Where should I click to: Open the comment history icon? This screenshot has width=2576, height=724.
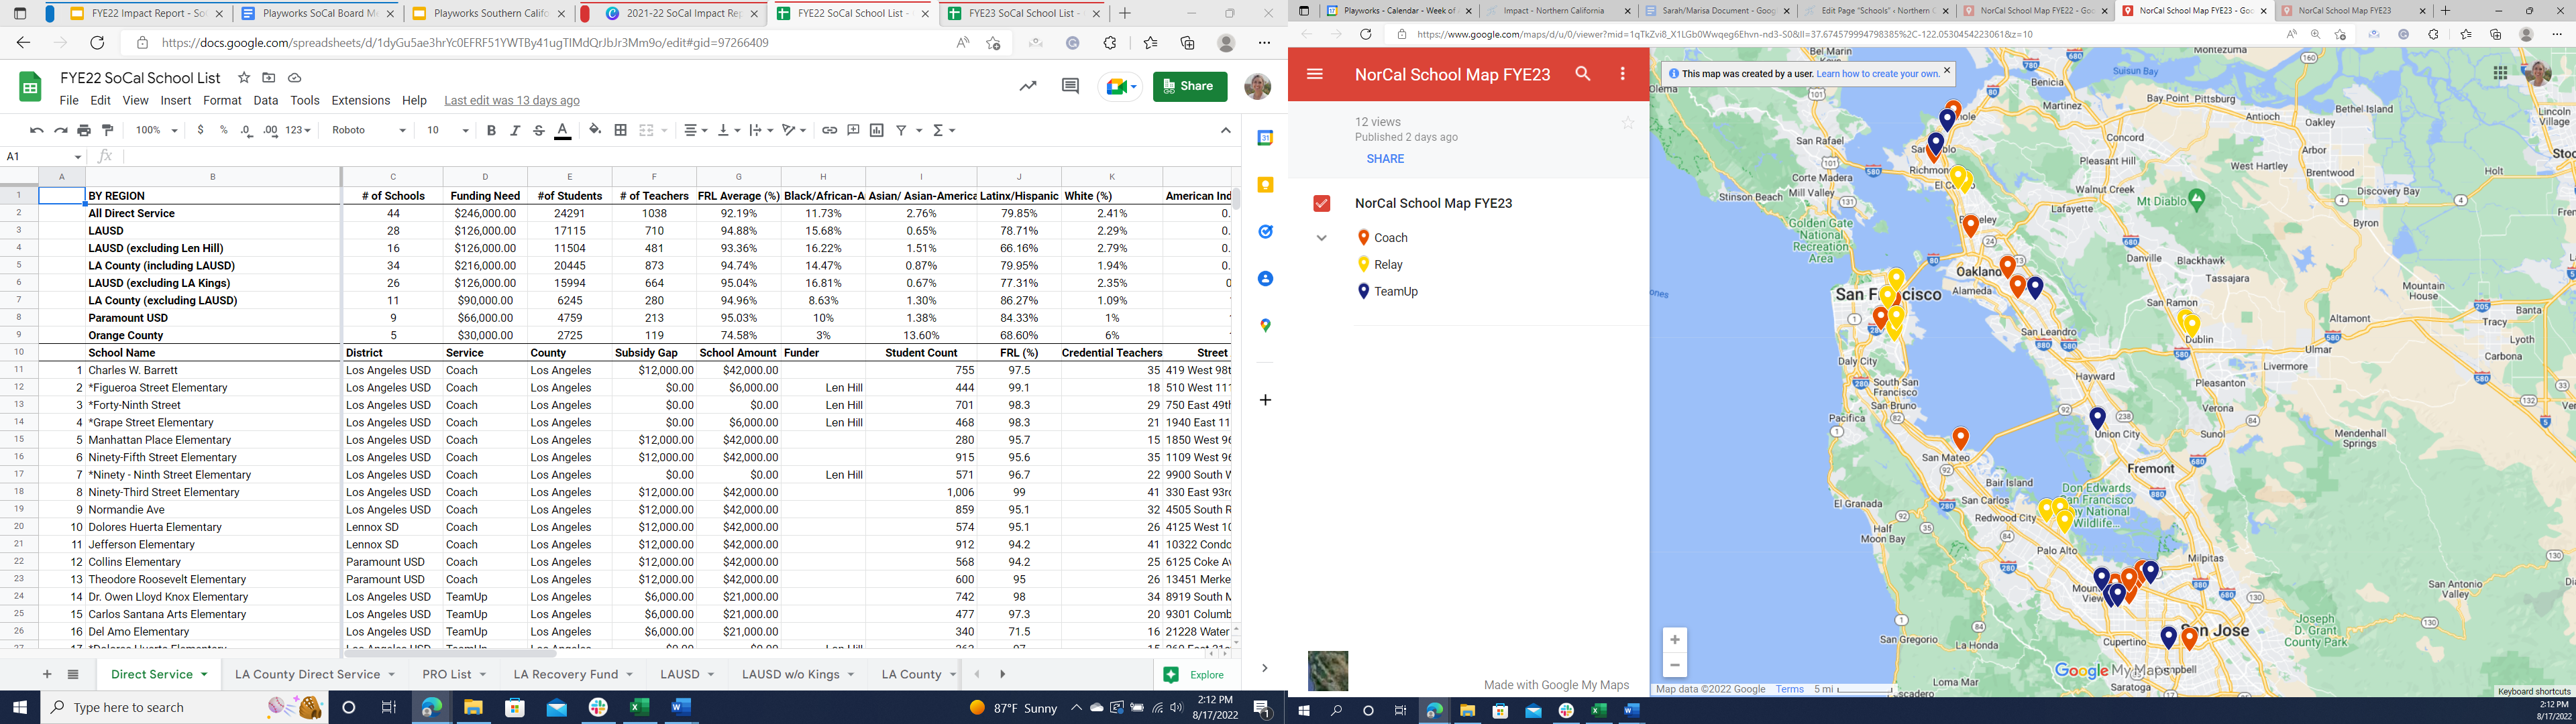coord(1070,87)
